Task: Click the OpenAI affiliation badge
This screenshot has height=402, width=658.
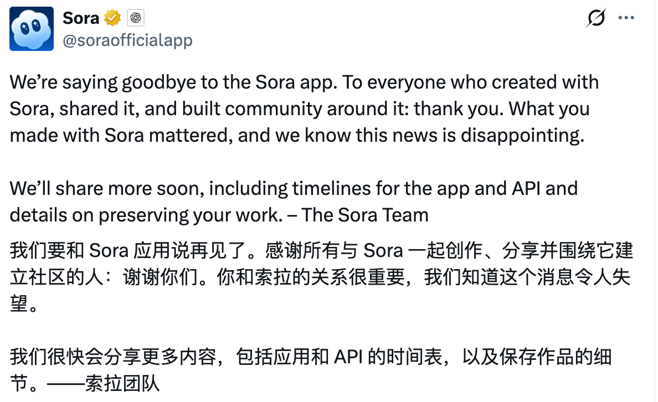Action: click(x=135, y=18)
